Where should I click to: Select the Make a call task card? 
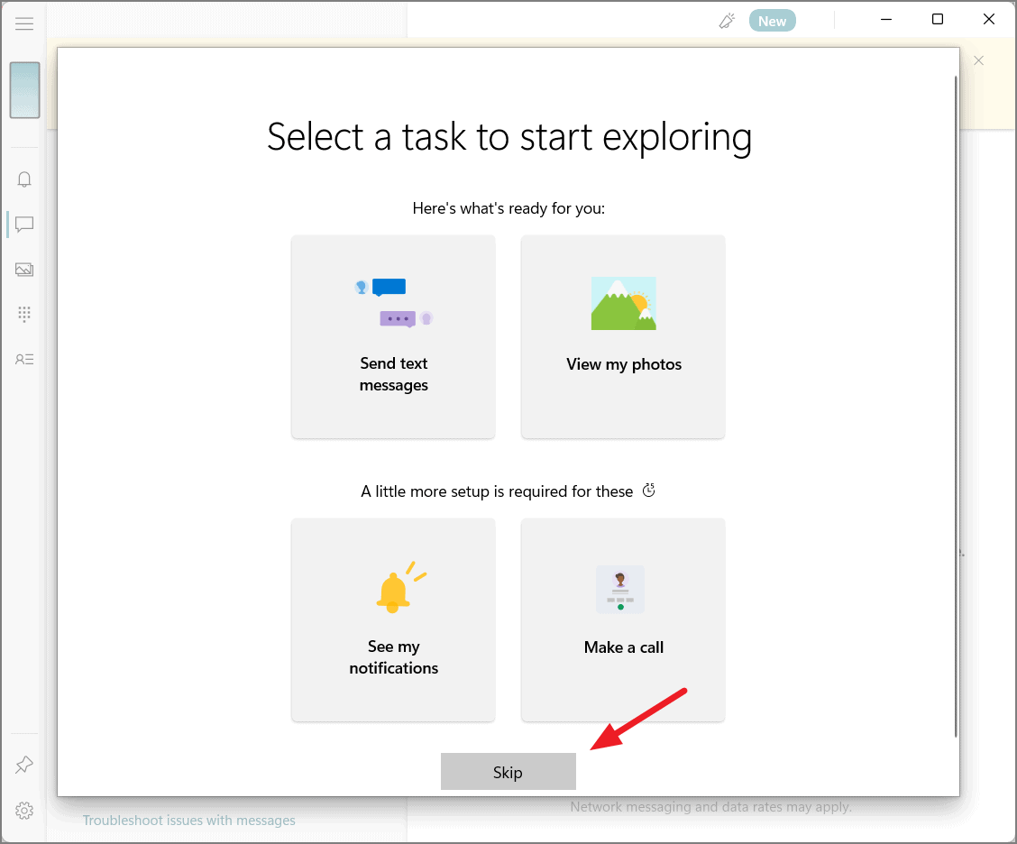(623, 620)
